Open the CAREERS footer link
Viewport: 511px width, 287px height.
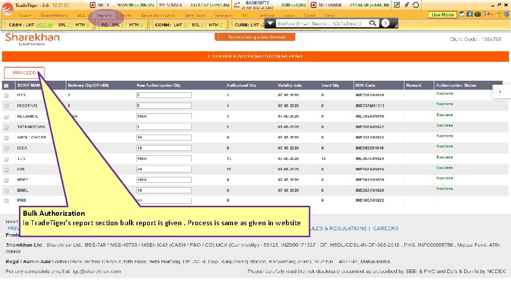(x=386, y=228)
